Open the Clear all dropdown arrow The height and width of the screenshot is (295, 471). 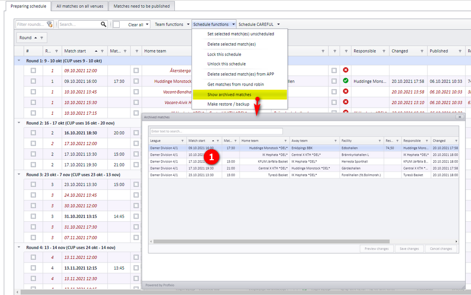point(147,24)
